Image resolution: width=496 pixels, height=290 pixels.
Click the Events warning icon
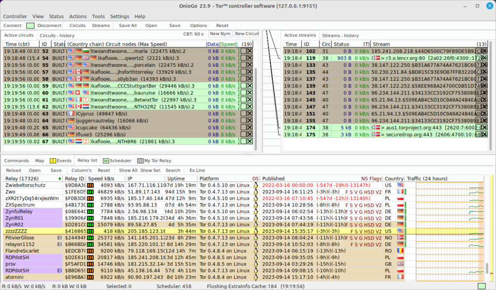pyautogui.click(x=53, y=161)
